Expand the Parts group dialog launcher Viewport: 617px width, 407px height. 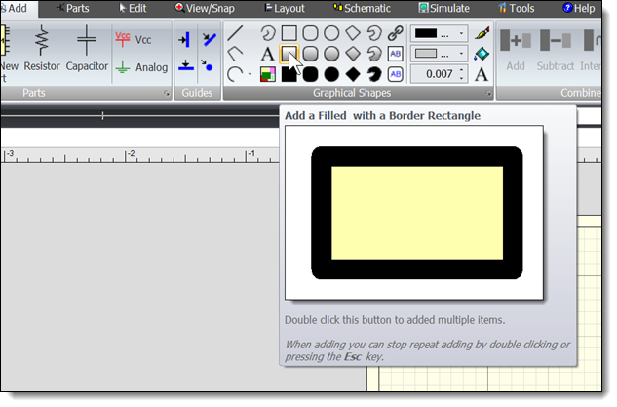[x=167, y=93]
